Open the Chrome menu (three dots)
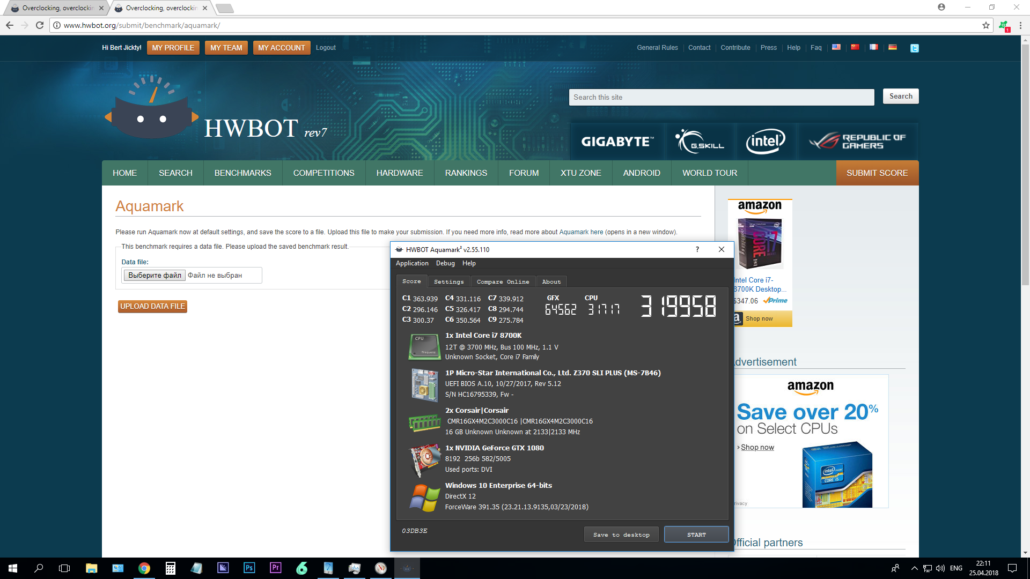1030x579 pixels. pyautogui.click(x=1020, y=25)
